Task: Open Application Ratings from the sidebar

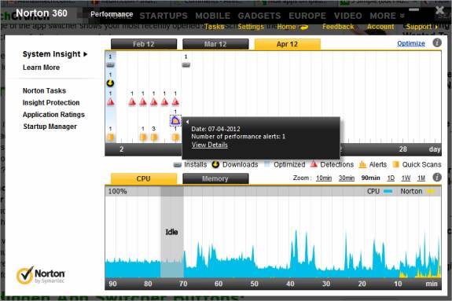Action: click(x=53, y=115)
